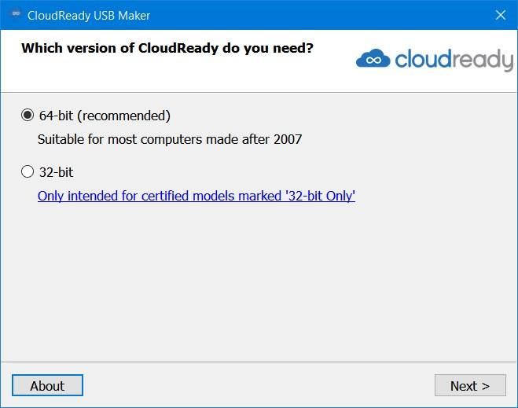Choose the '64-bit (recommended)' option label

tap(105, 116)
